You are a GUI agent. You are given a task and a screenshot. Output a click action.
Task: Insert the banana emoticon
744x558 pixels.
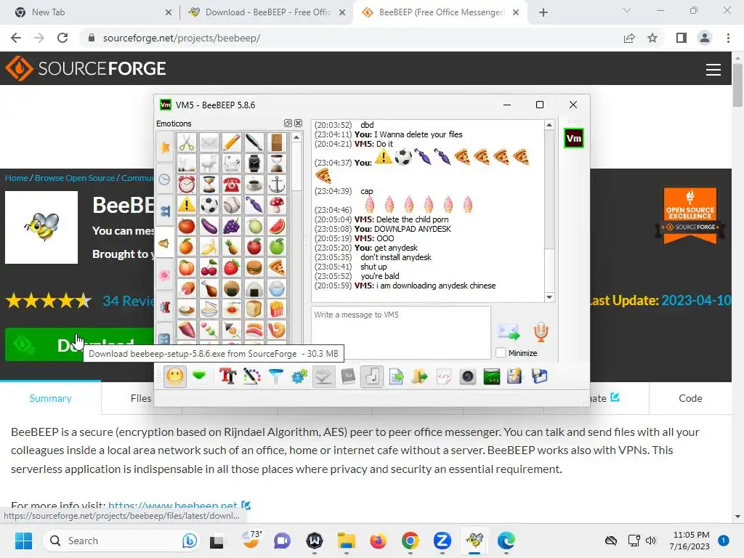209,247
